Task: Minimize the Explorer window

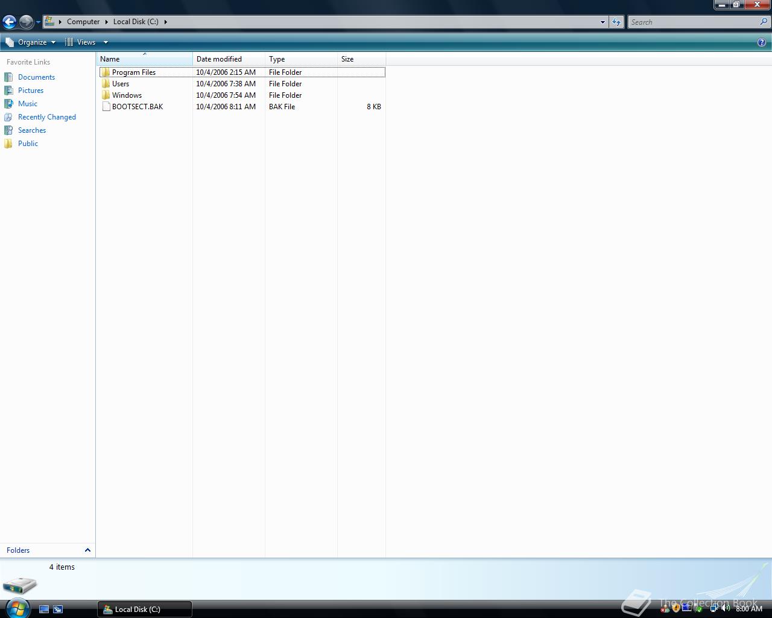Action: click(x=721, y=5)
